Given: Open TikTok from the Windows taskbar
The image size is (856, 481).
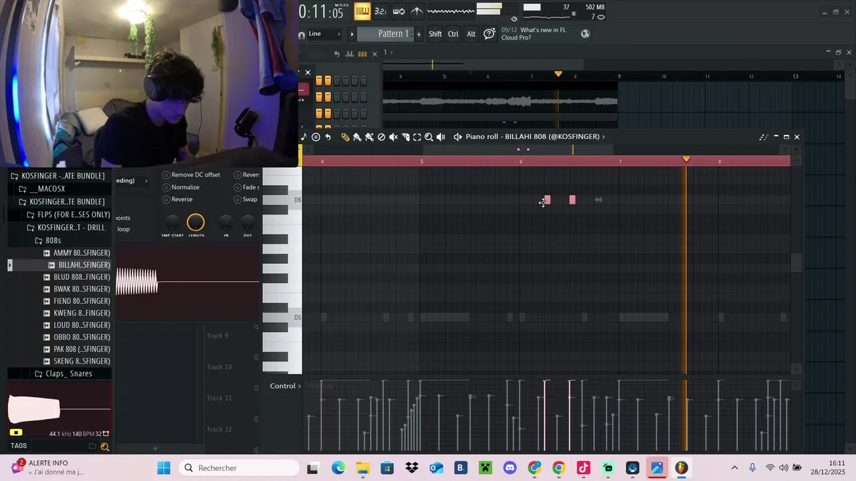Looking at the screenshot, I should (x=583, y=468).
